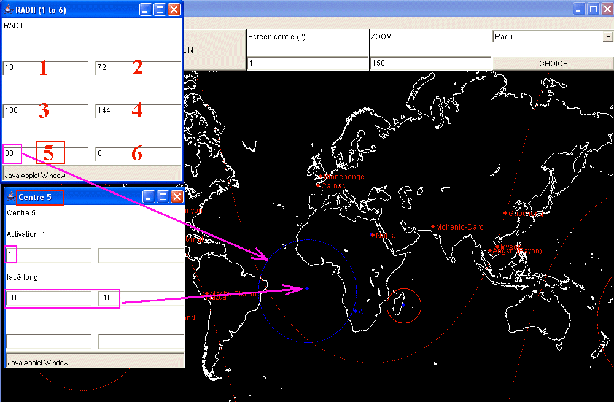Click the 'Java Applet Window' status in Centre 5
The width and height of the screenshot is (614, 402).
point(38,363)
